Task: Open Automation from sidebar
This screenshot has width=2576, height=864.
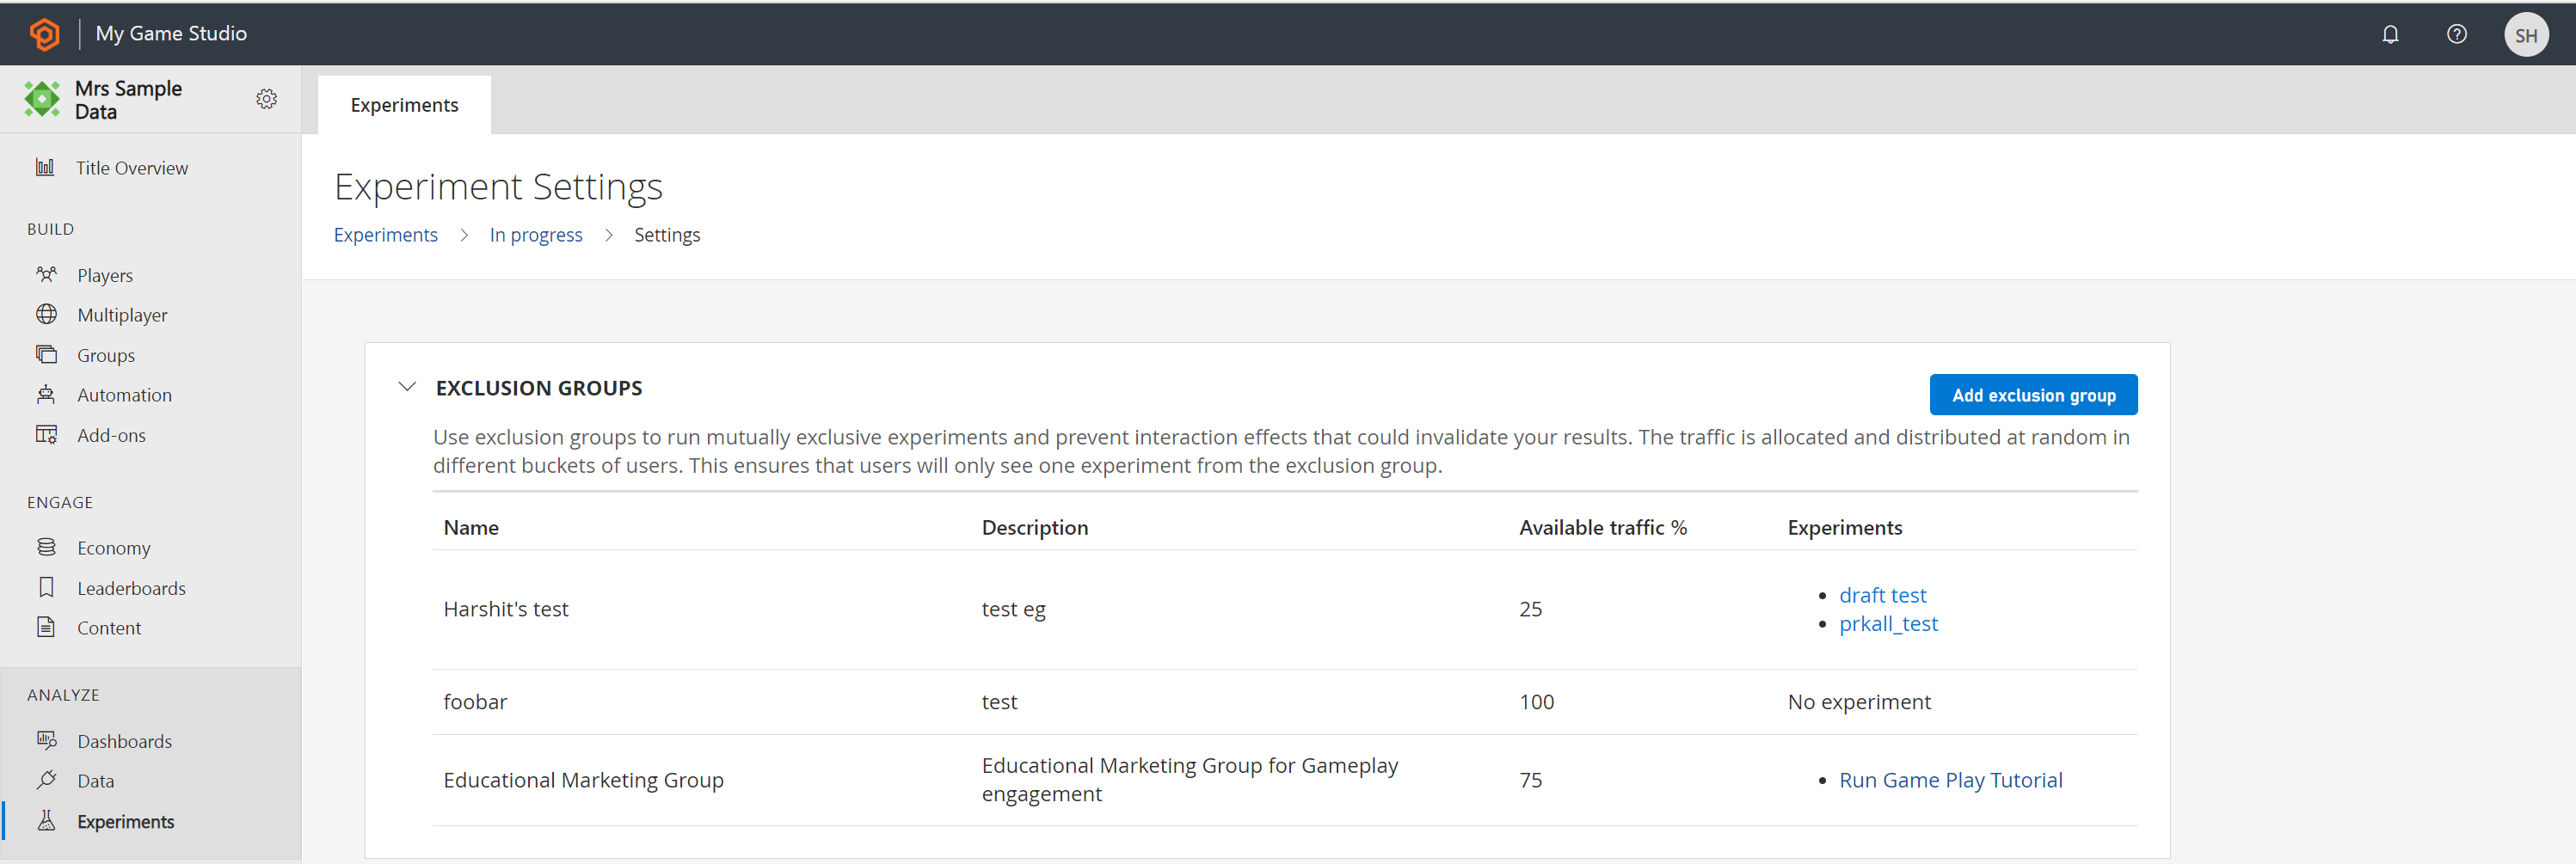Action: (124, 395)
